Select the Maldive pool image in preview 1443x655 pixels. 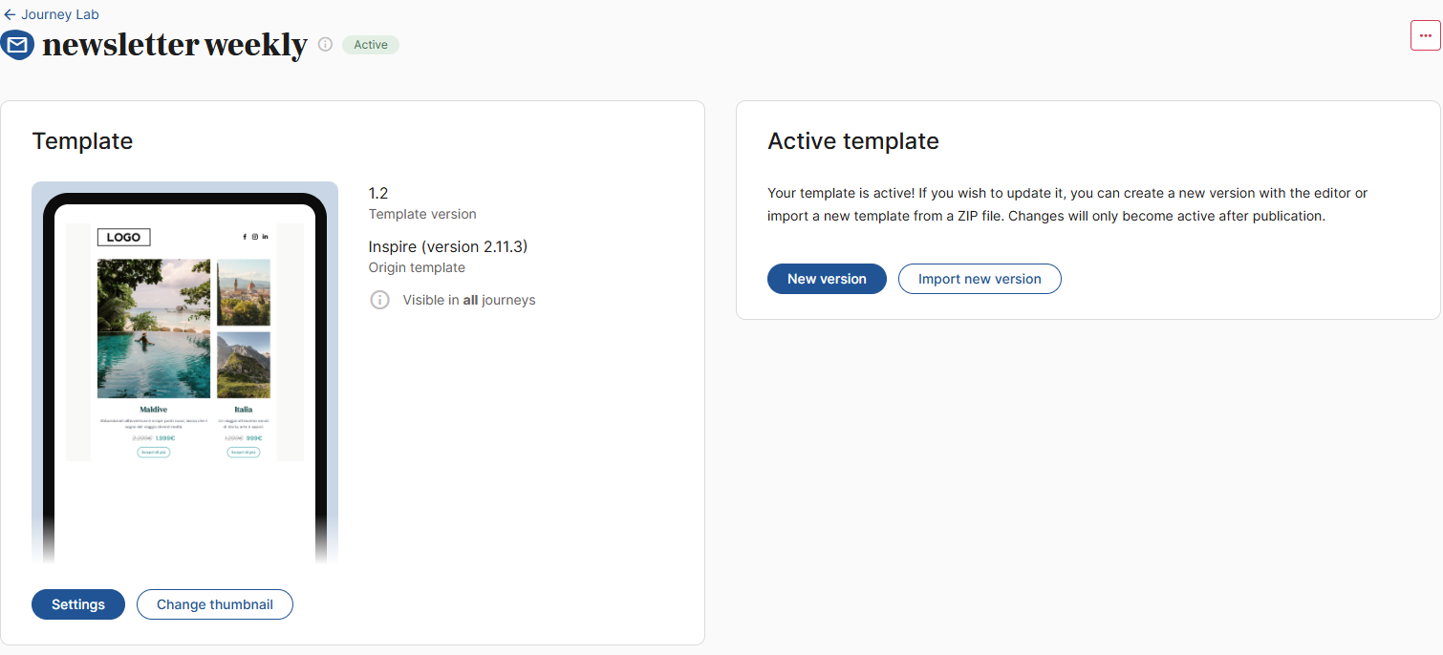click(154, 328)
